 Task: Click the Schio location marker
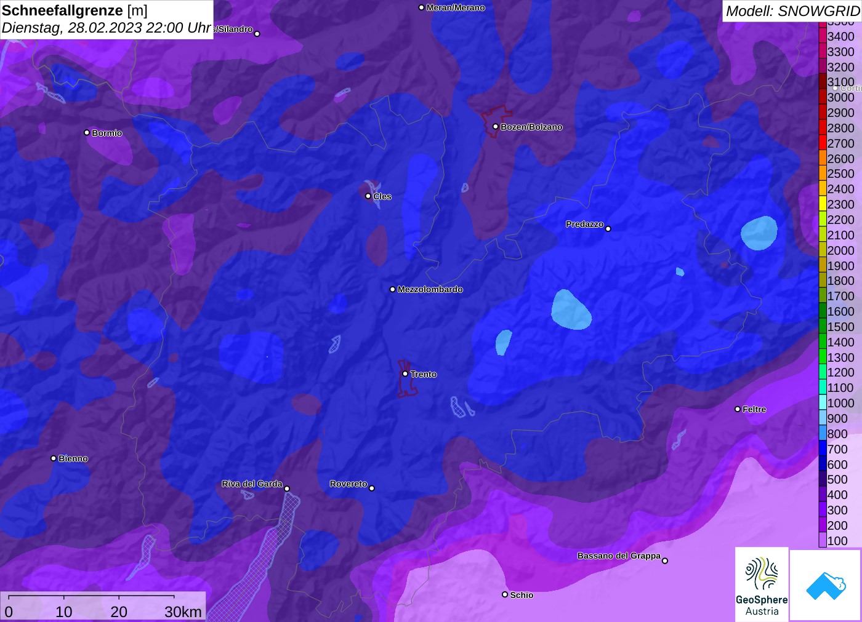(505, 595)
